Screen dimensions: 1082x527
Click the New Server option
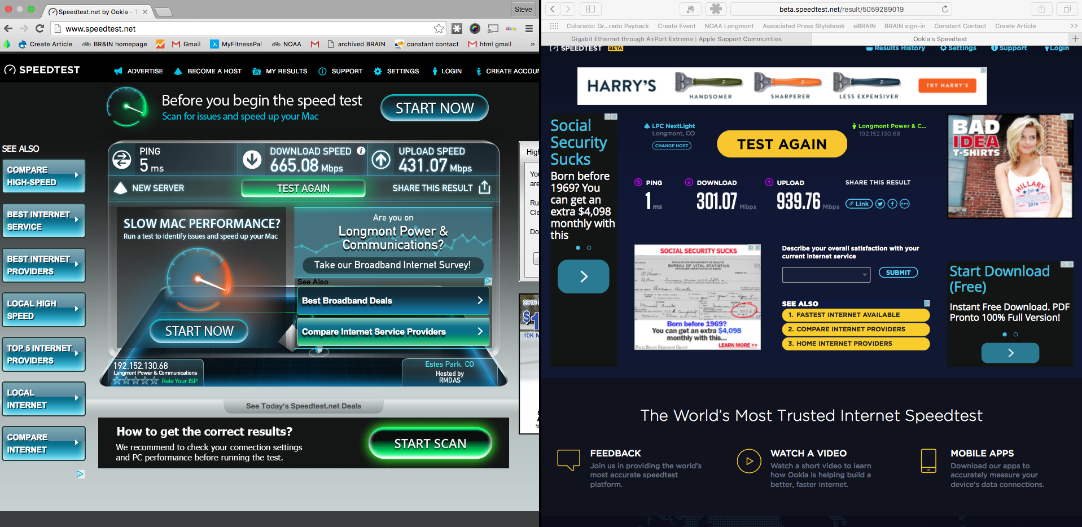150,188
